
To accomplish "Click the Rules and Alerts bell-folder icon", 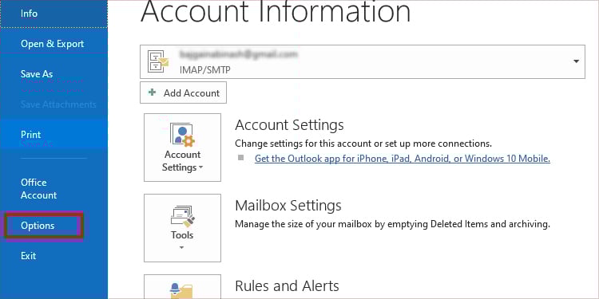I will tap(182, 290).
